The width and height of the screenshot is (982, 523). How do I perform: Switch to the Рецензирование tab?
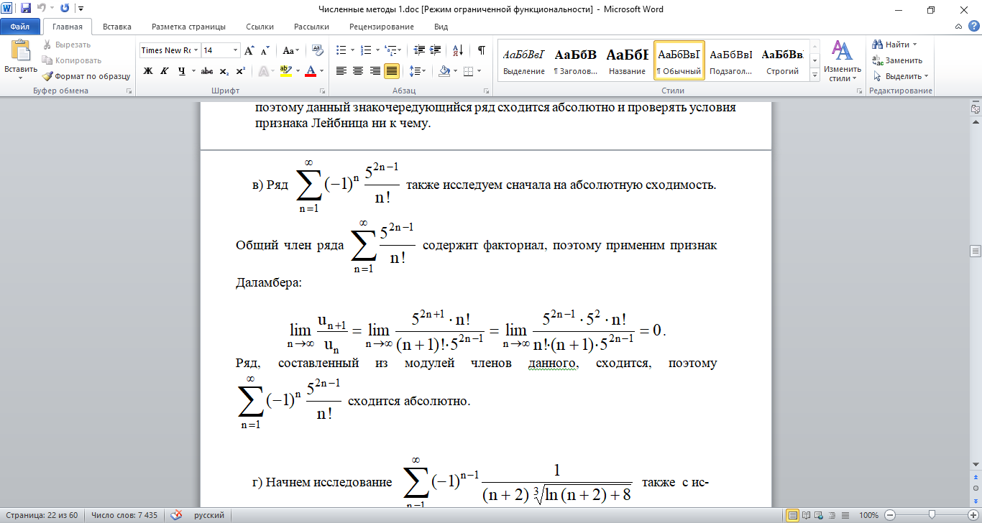tap(382, 27)
